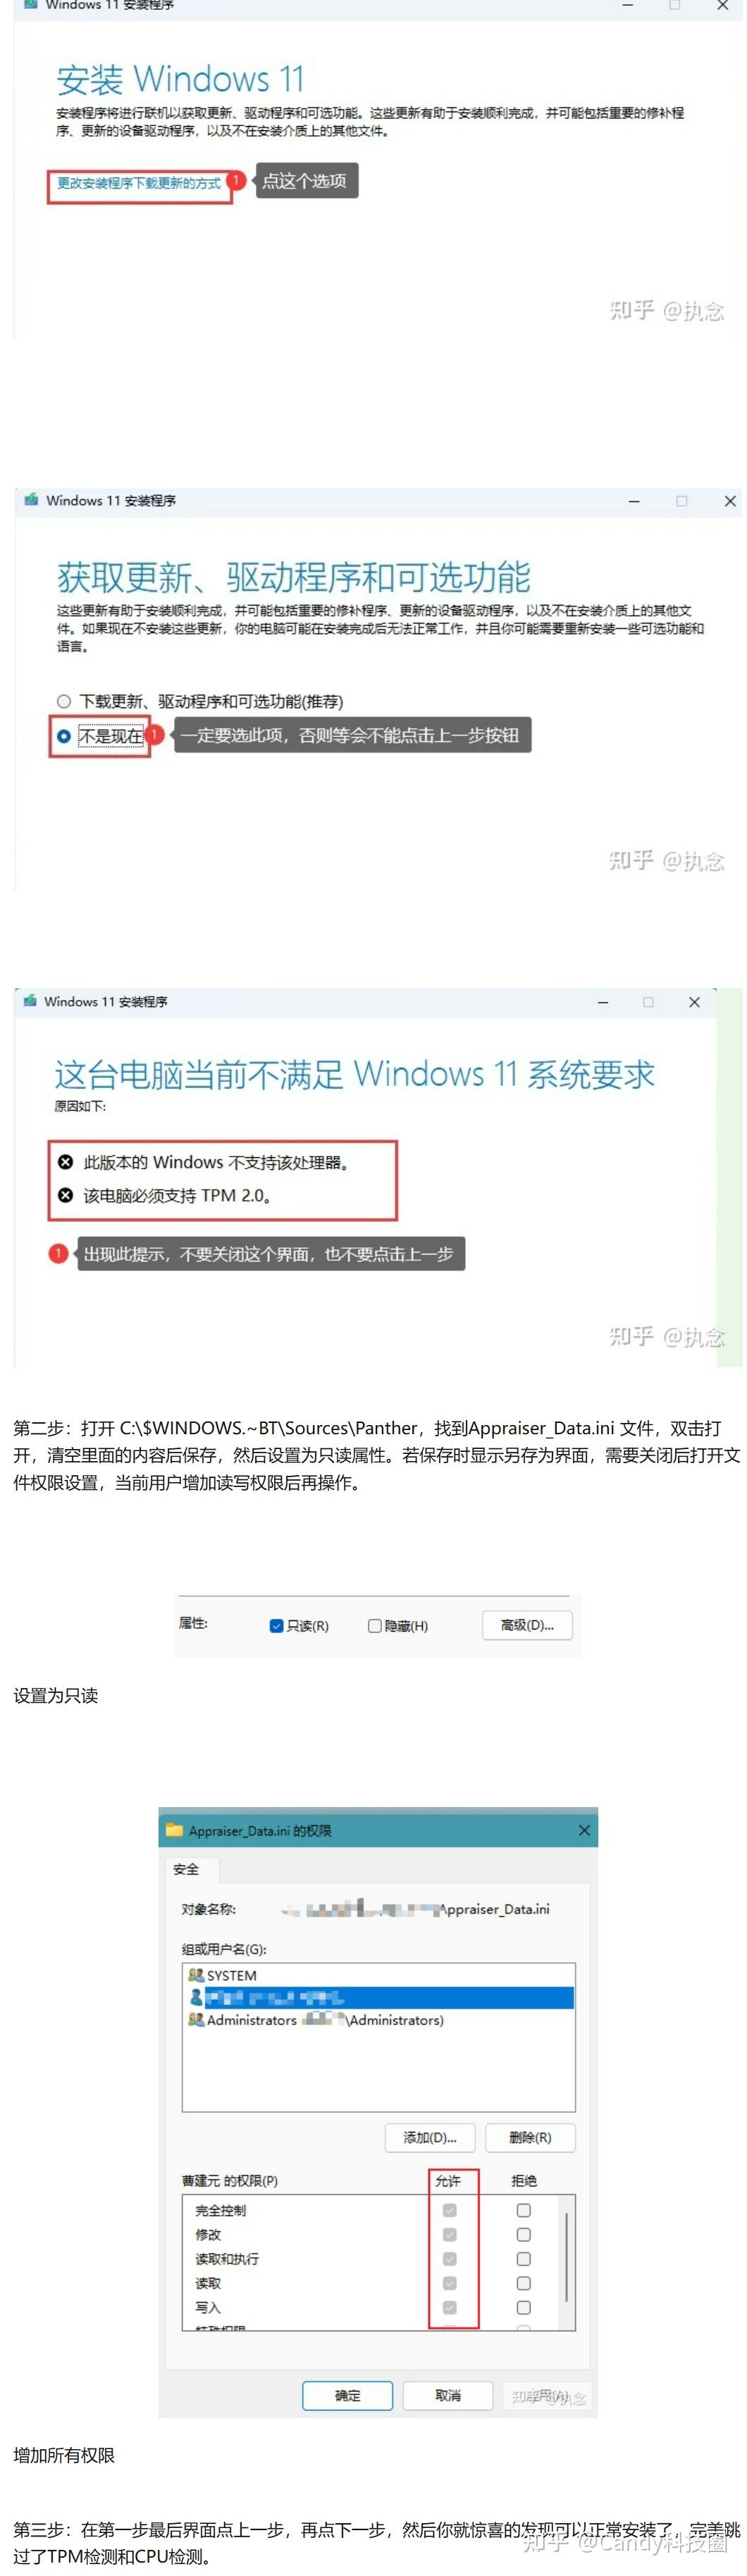Close the Appraiser_Data.ini permissions dialog
Screen dimensions: 747x2576
(584, 1829)
